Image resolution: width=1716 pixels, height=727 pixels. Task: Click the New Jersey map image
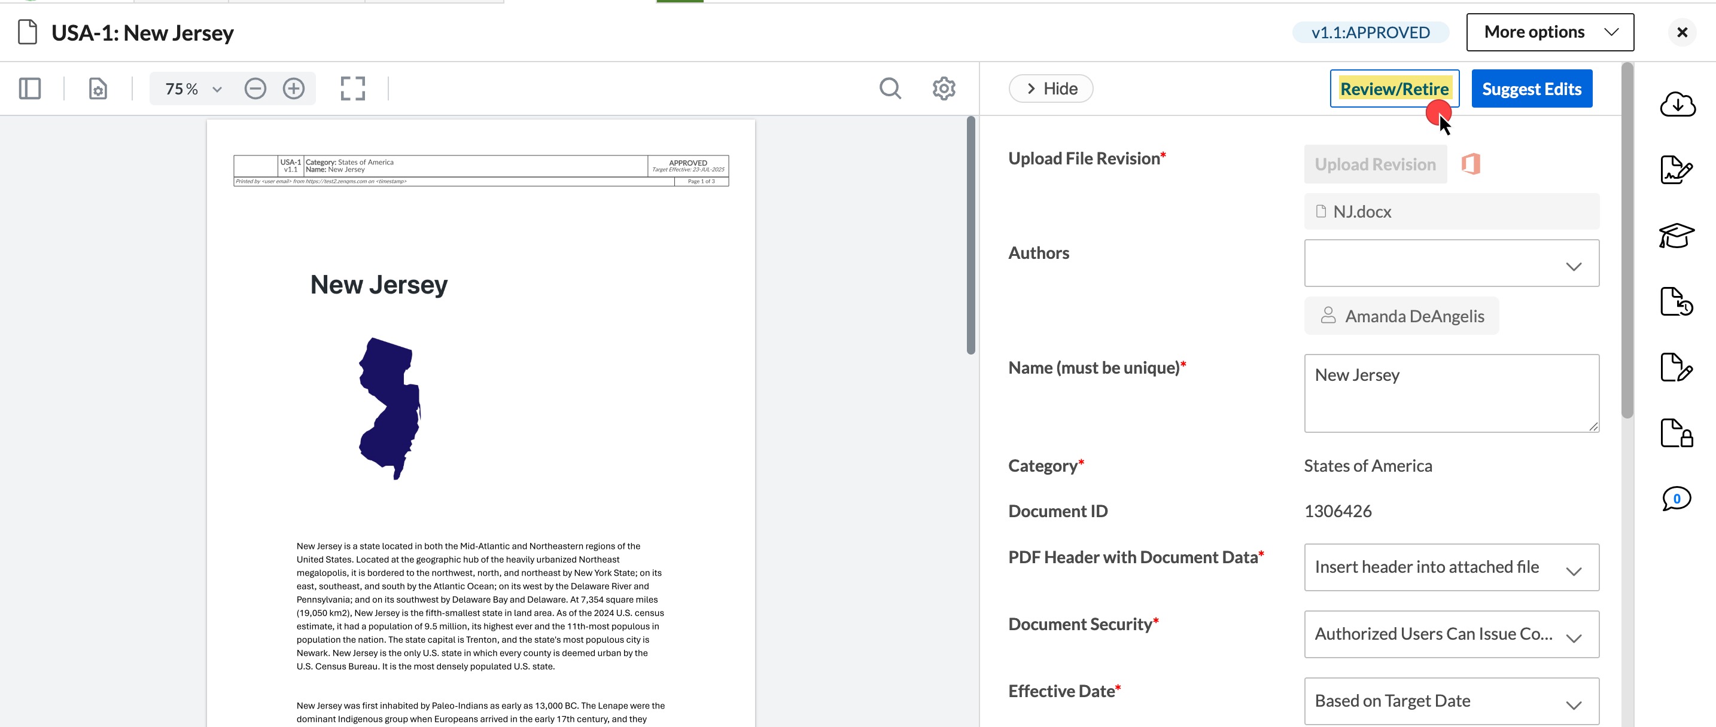point(390,408)
